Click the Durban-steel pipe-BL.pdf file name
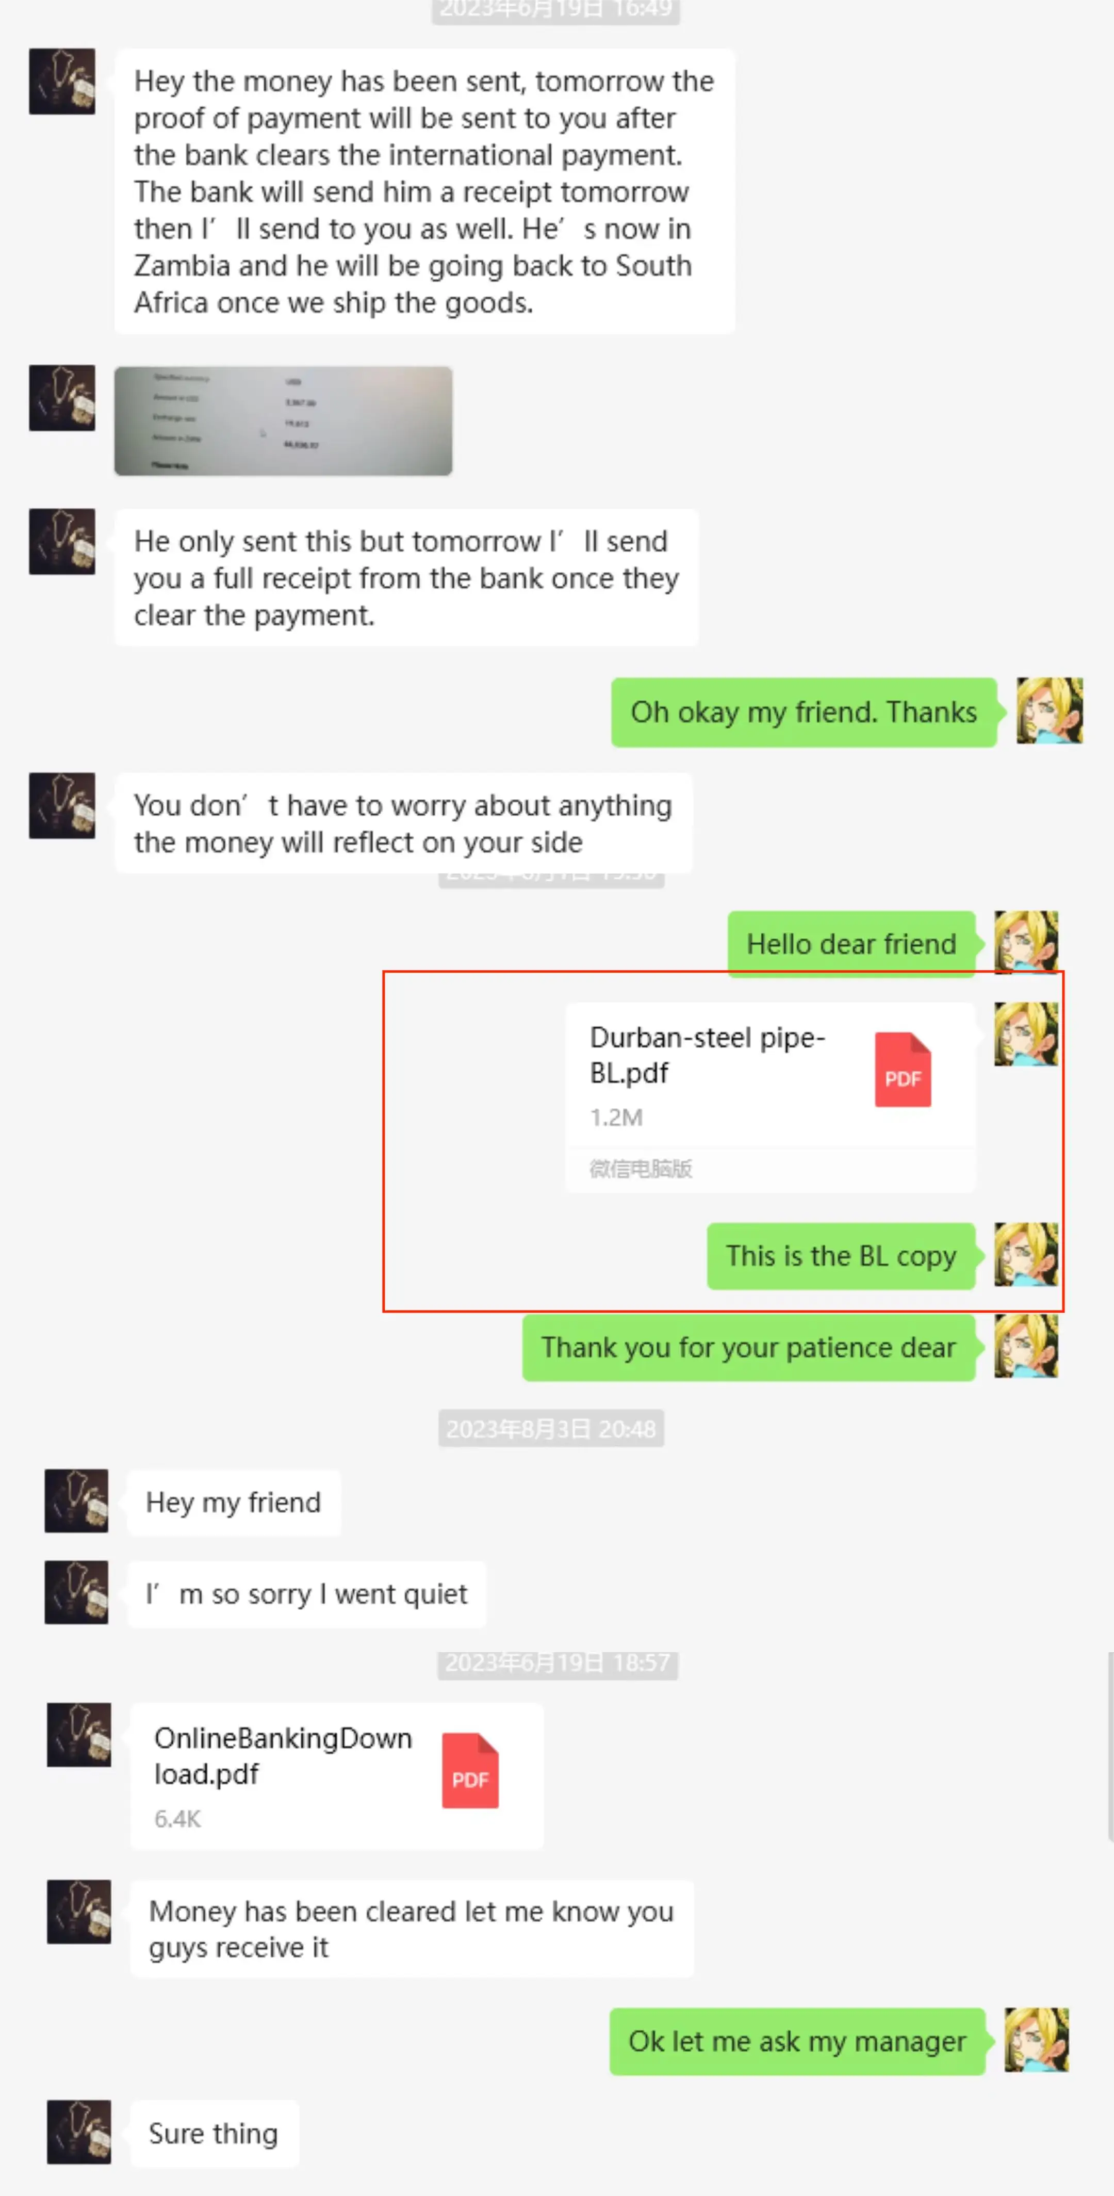Viewport: 1114px width, 2196px height. (708, 1055)
